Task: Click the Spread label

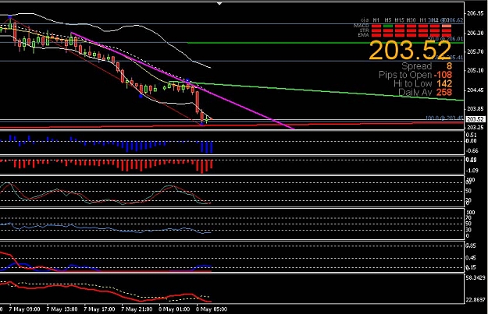Action: tap(416, 66)
